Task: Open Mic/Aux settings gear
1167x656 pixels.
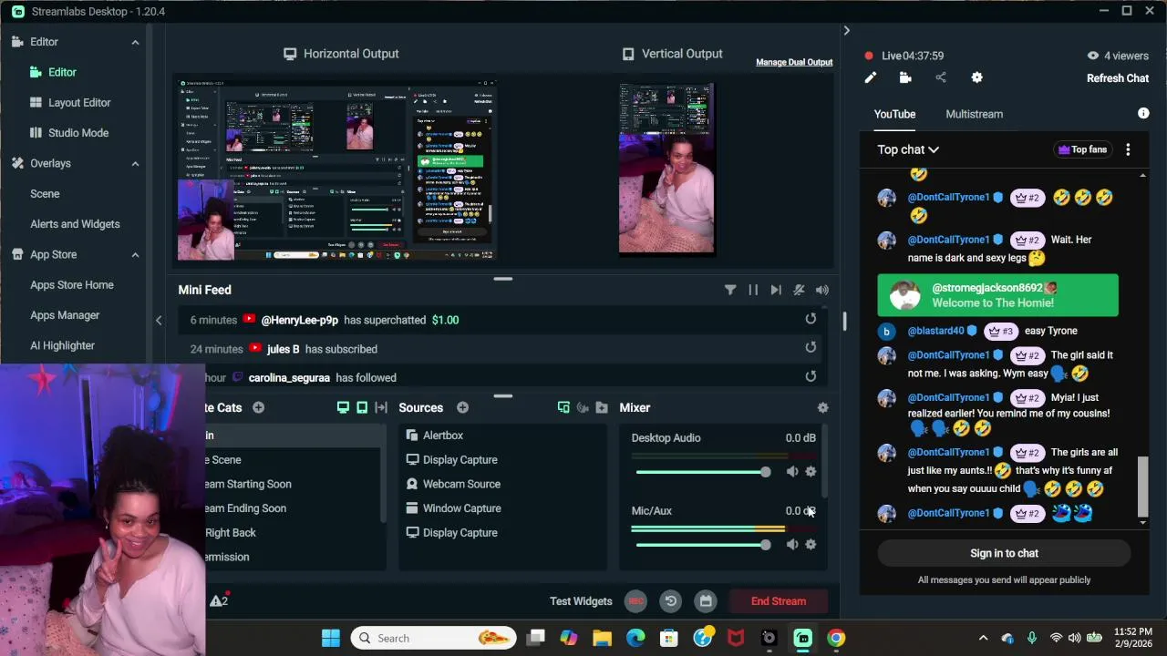Action: coord(811,545)
